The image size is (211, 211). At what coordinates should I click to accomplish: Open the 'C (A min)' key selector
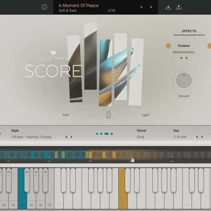tap(180, 137)
